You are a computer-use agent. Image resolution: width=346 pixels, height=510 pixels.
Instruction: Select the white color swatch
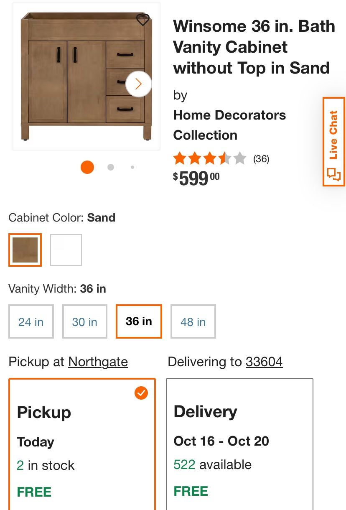tap(66, 250)
